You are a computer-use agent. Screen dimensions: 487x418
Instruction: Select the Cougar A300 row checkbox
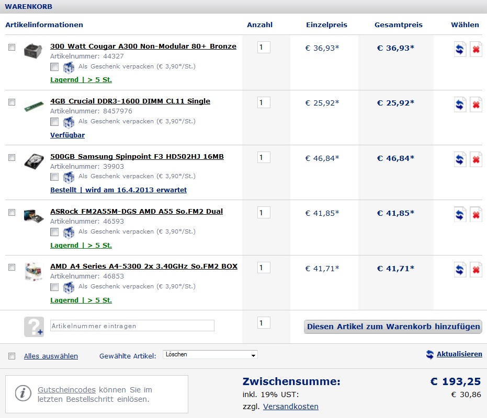12,47
